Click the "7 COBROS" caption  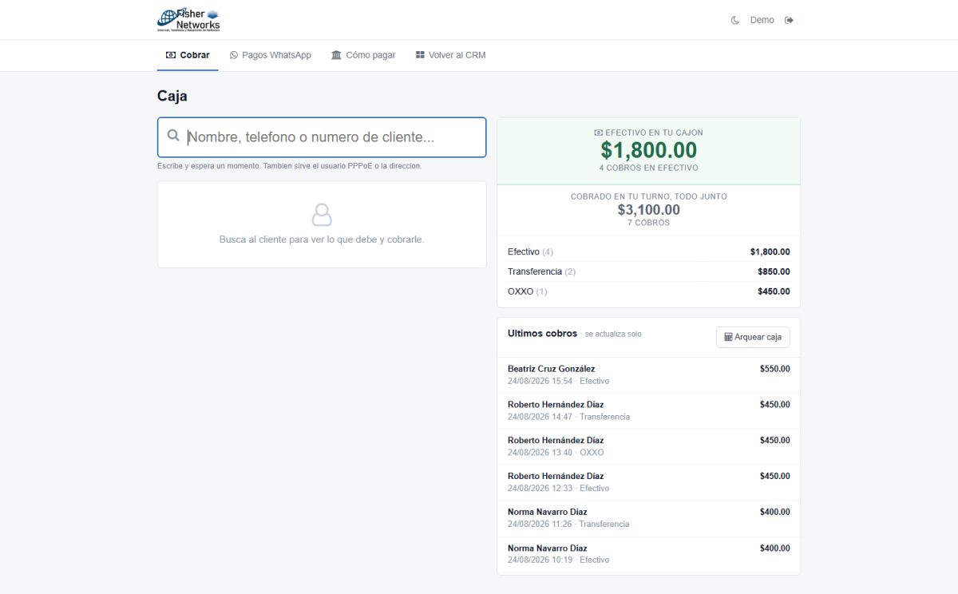649,223
